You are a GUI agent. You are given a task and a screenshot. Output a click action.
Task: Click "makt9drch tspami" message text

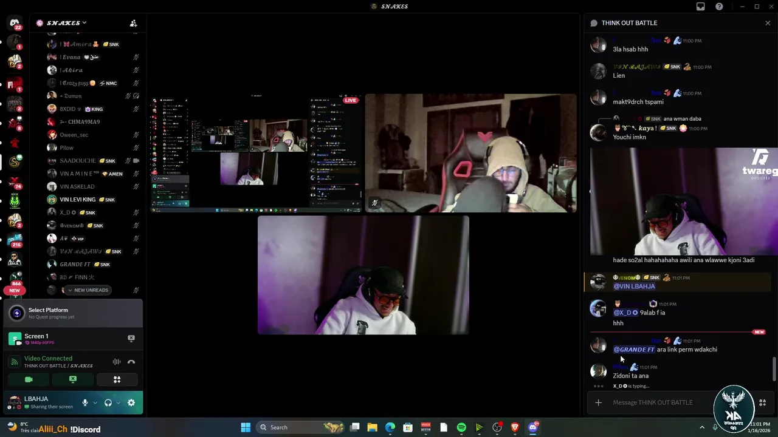(638, 102)
